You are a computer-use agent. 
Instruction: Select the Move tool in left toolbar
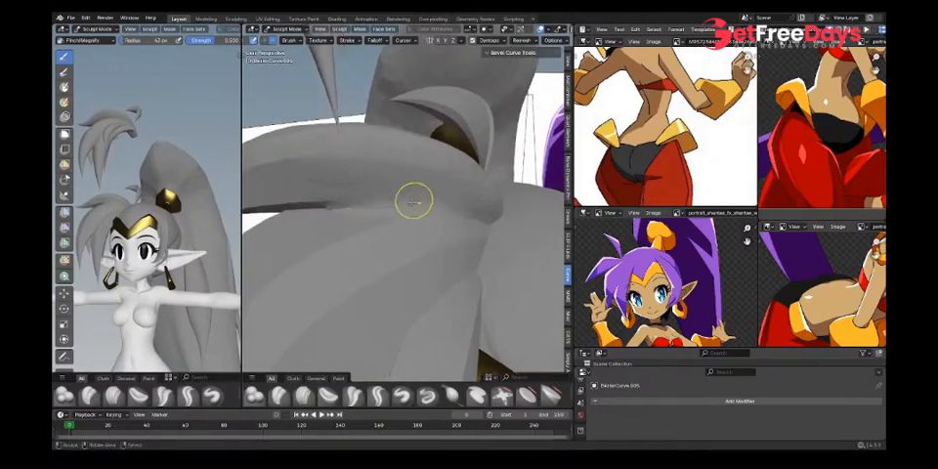click(x=64, y=294)
